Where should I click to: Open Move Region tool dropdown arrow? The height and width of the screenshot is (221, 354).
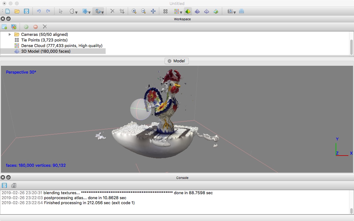(x=89, y=12)
